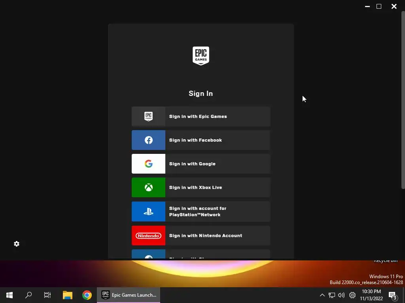The height and width of the screenshot is (303, 405).
Task: Open File Explorer from the taskbar
Action: [67, 295]
